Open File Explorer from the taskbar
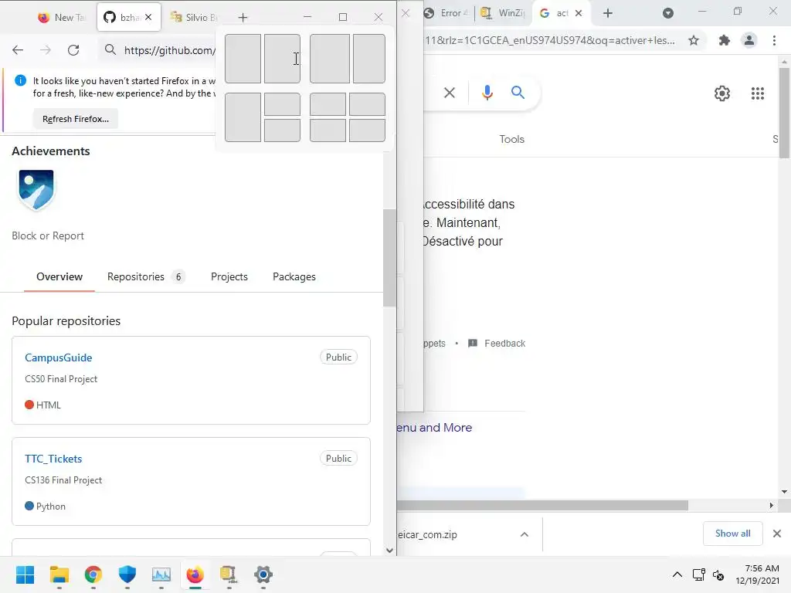 point(59,574)
